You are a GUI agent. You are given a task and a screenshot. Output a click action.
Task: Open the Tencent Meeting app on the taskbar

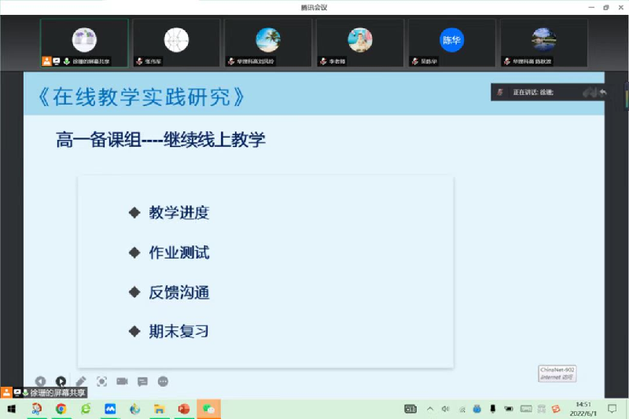[110, 409]
